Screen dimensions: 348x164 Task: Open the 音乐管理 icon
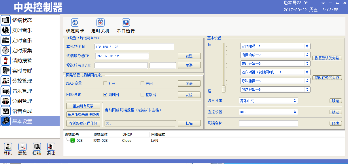(5, 91)
